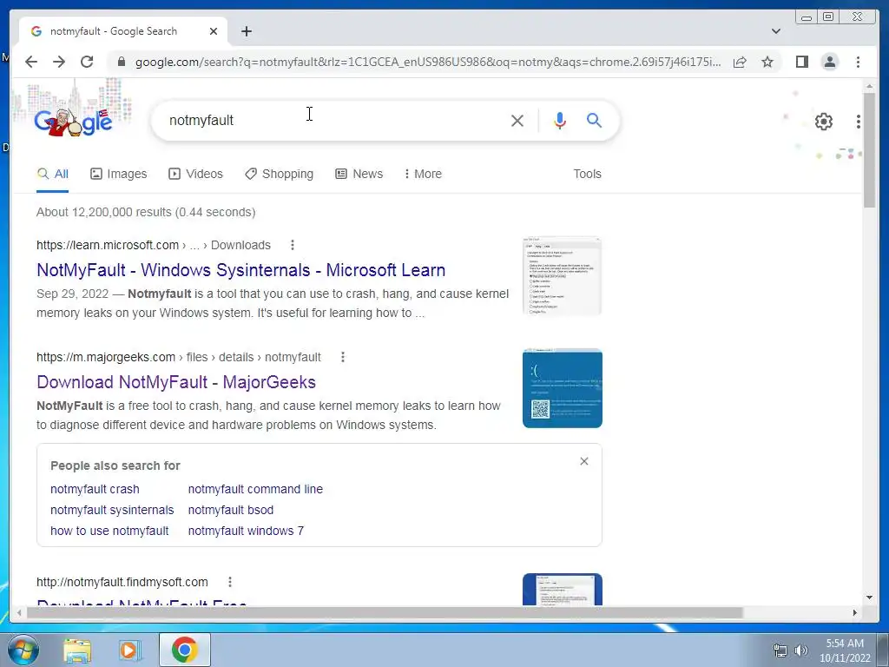Open NotMyFault Windows Sysinternals Microsoft Learn result
Image resolution: width=889 pixels, height=667 pixels.
pyautogui.click(x=241, y=270)
